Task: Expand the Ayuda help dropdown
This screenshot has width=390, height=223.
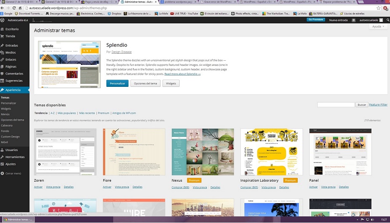Action: pyautogui.click(x=378, y=27)
